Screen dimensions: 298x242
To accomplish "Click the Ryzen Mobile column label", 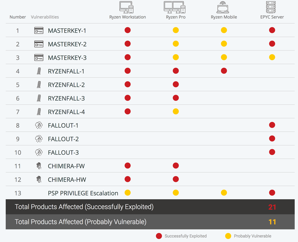I will [x=224, y=17].
